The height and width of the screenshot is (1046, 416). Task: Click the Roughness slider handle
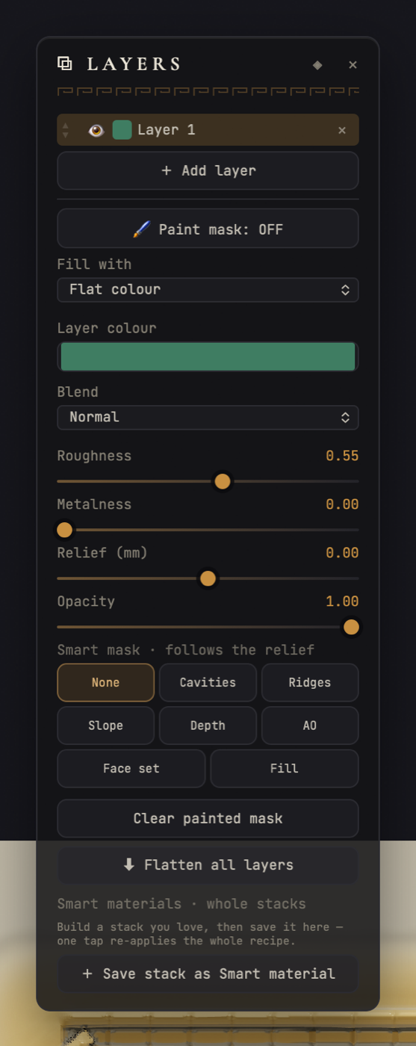[223, 481]
